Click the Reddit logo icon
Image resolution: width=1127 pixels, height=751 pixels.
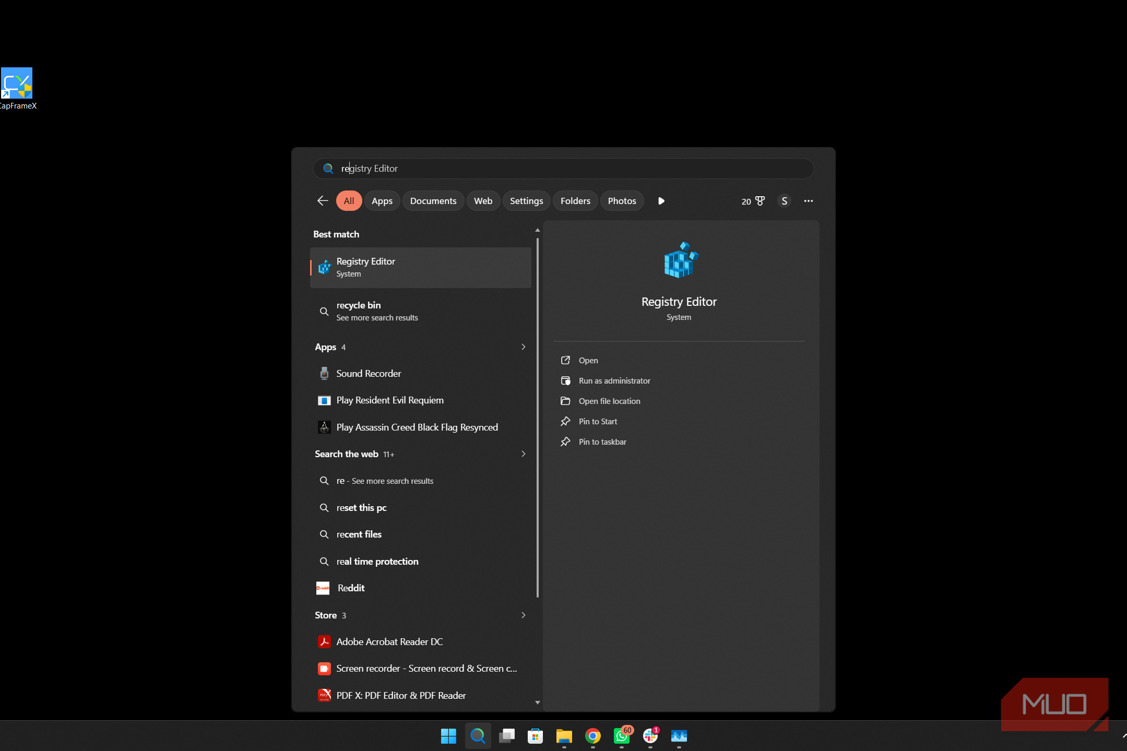323,588
